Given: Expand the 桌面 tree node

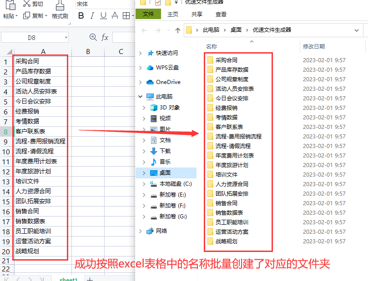Looking at the screenshot, I should click(144, 173).
